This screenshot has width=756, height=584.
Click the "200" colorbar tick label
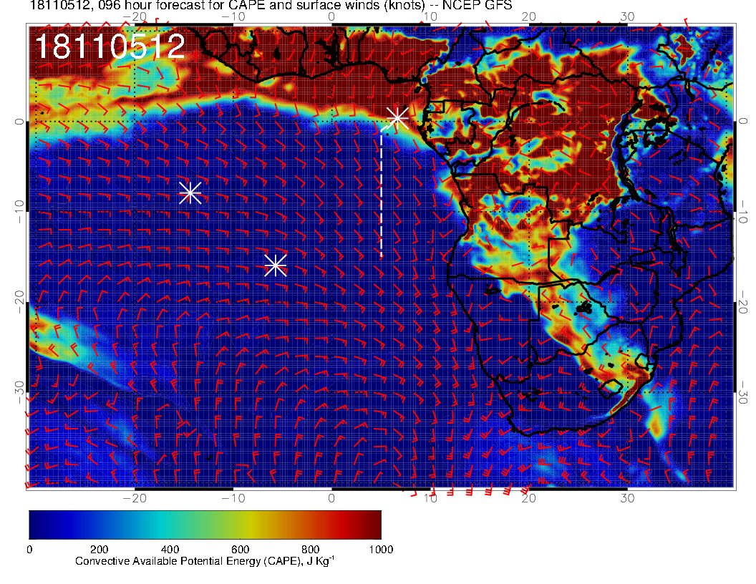tap(99, 550)
